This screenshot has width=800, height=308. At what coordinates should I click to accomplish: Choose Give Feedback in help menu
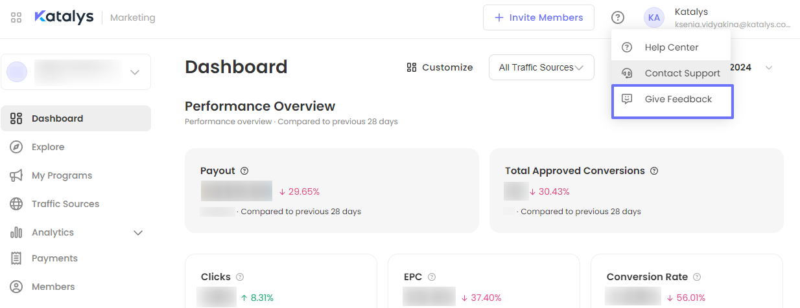(672, 100)
